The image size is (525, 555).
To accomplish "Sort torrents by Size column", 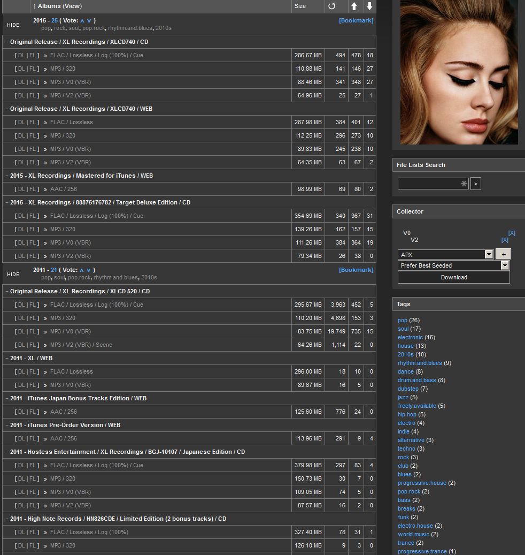I will tap(300, 6).
